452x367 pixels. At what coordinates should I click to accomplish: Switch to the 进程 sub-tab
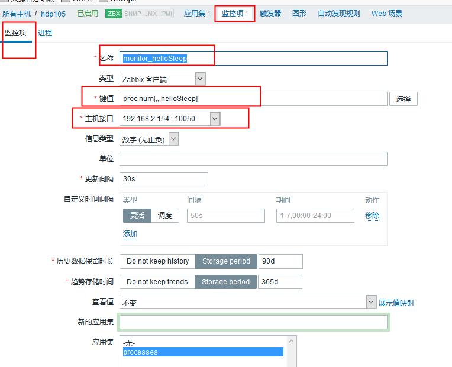[45, 33]
